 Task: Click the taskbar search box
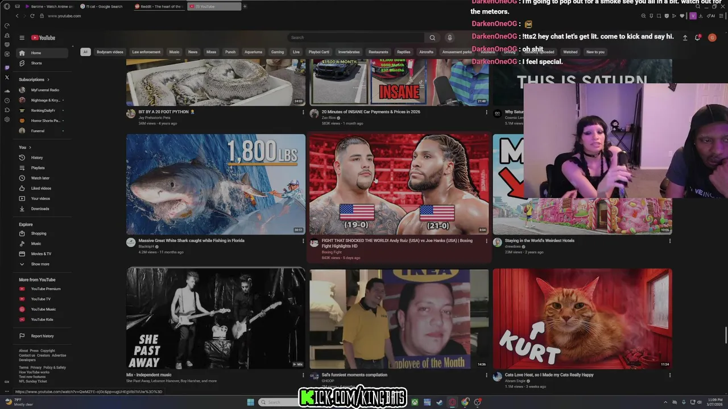point(279,402)
